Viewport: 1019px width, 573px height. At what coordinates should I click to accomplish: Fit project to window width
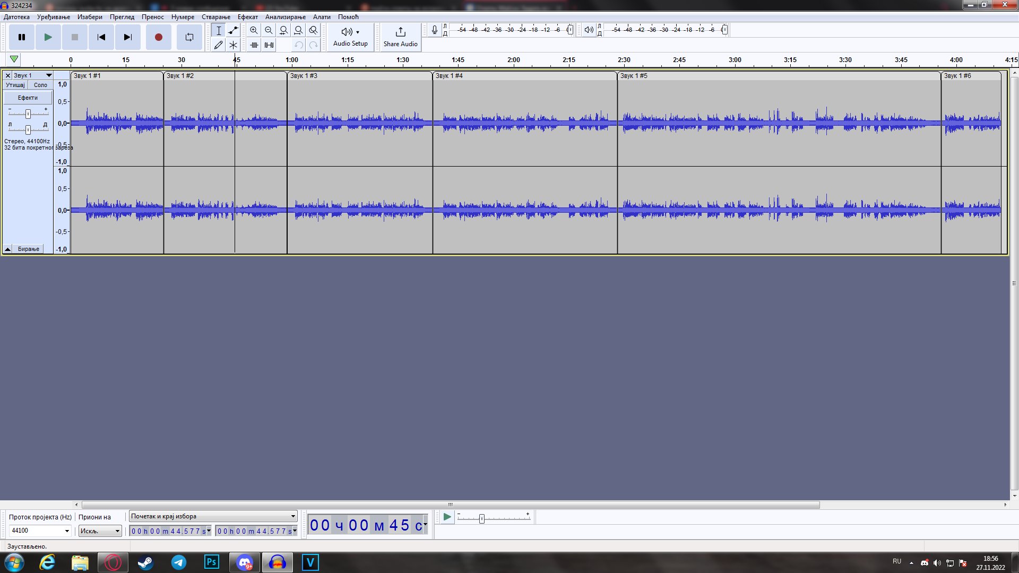pyautogui.click(x=299, y=30)
